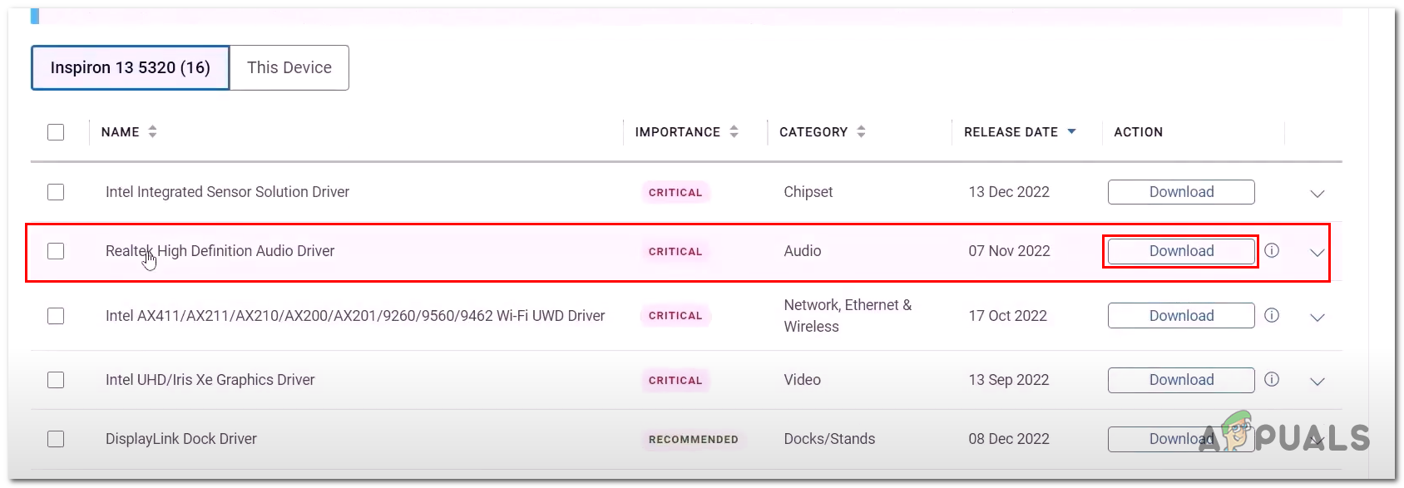This screenshot has height=488, width=1404.
Task: Download the Intel Integrated Sensor Solution Driver
Action: point(1181,192)
